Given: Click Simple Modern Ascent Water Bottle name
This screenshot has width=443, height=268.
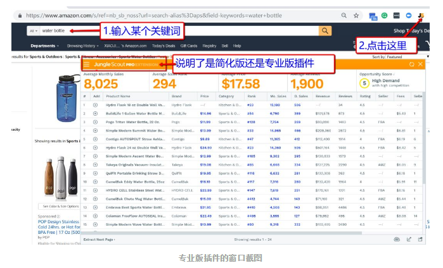Looking at the screenshot, I should click(x=135, y=156).
